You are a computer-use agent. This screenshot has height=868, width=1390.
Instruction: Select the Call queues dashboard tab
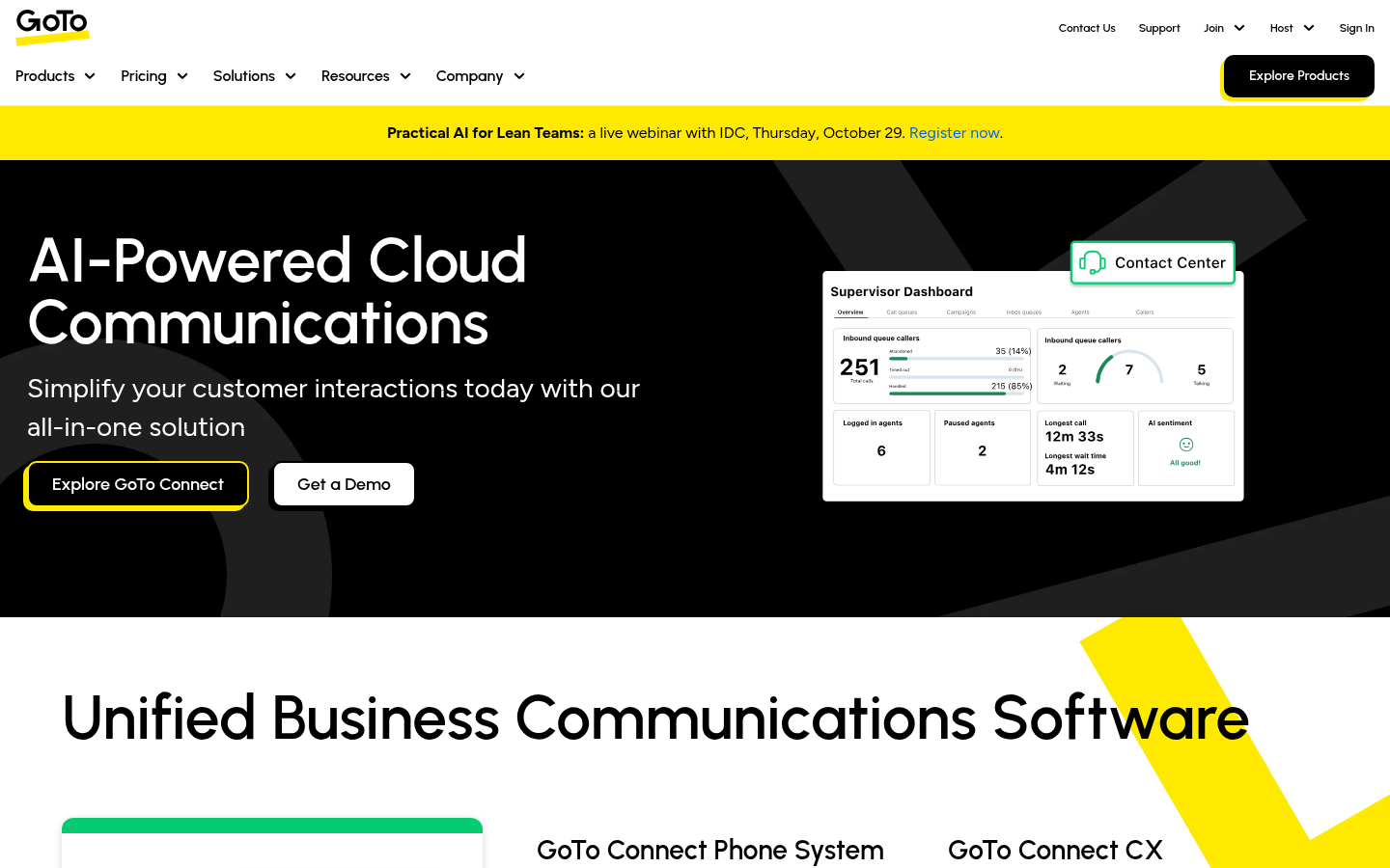pyautogui.click(x=902, y=312)
